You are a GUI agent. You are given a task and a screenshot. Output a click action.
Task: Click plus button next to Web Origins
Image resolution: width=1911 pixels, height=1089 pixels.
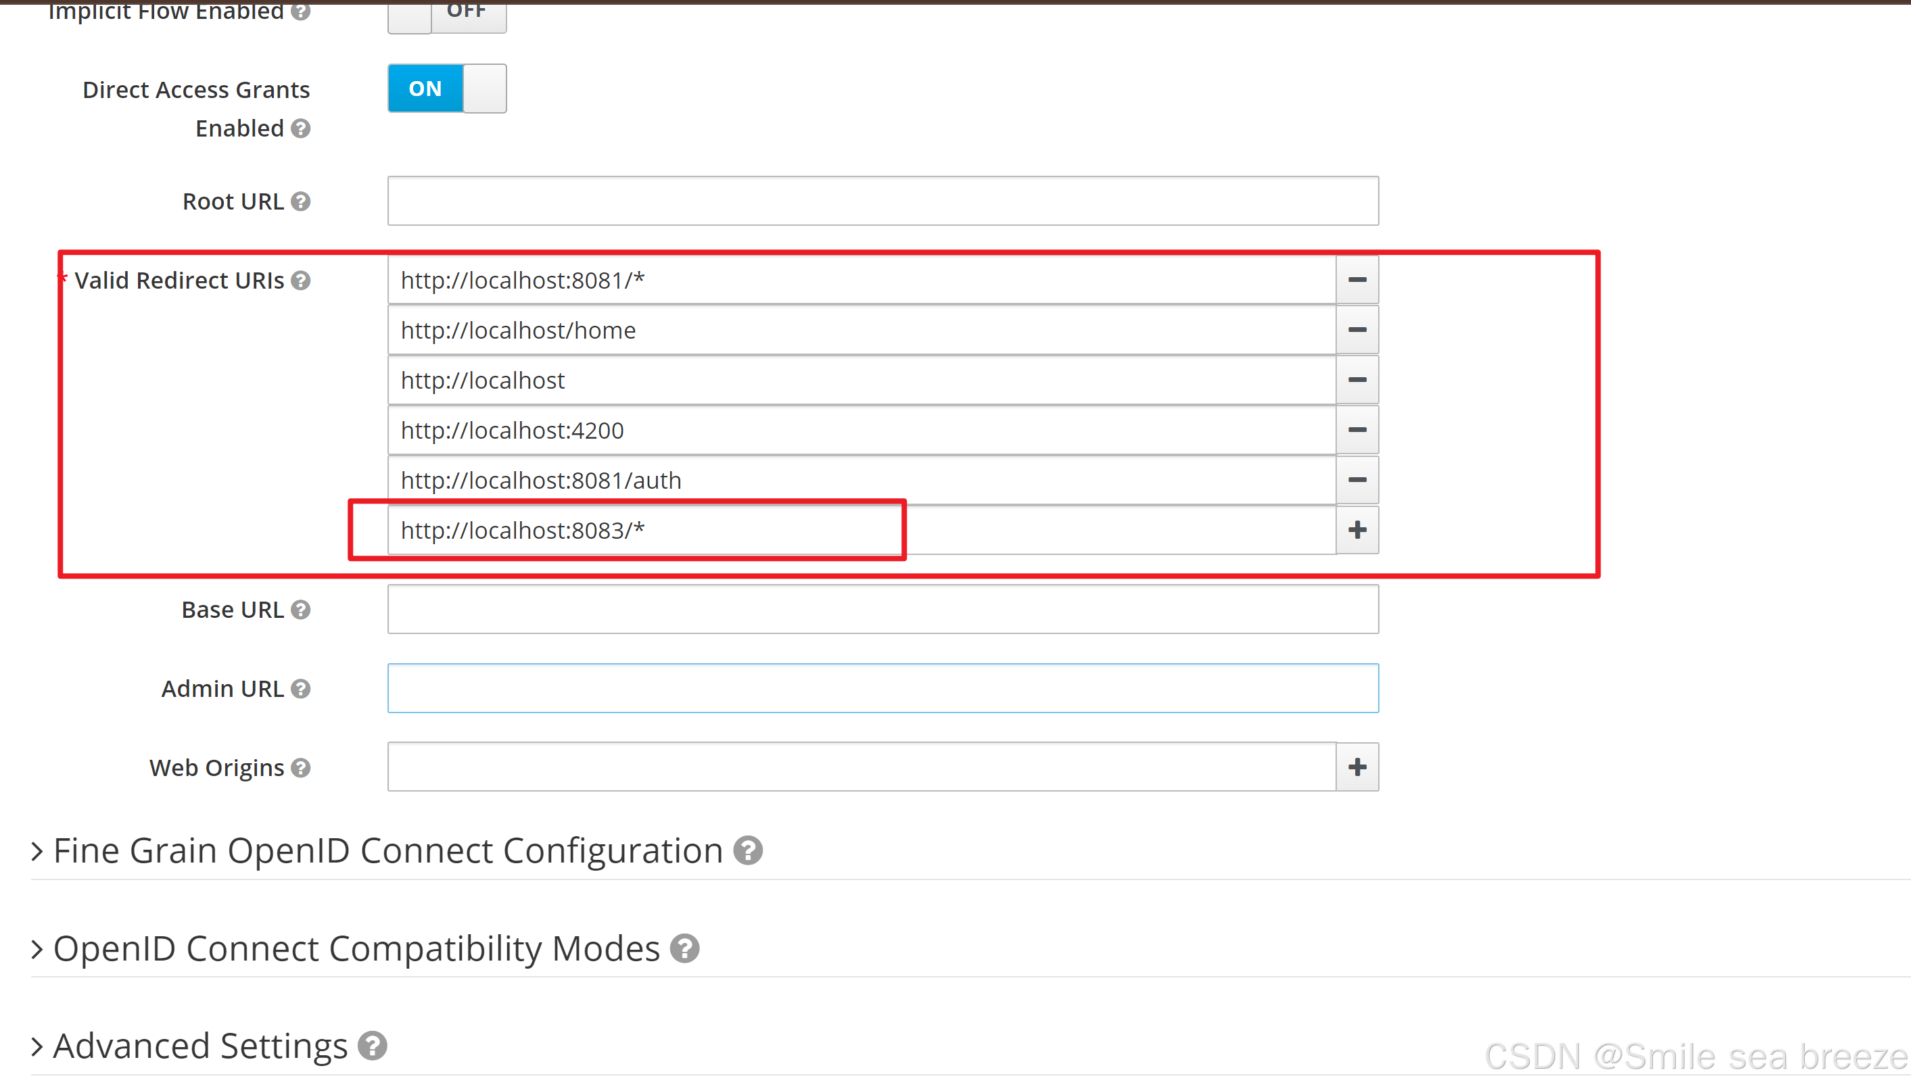1356,767
